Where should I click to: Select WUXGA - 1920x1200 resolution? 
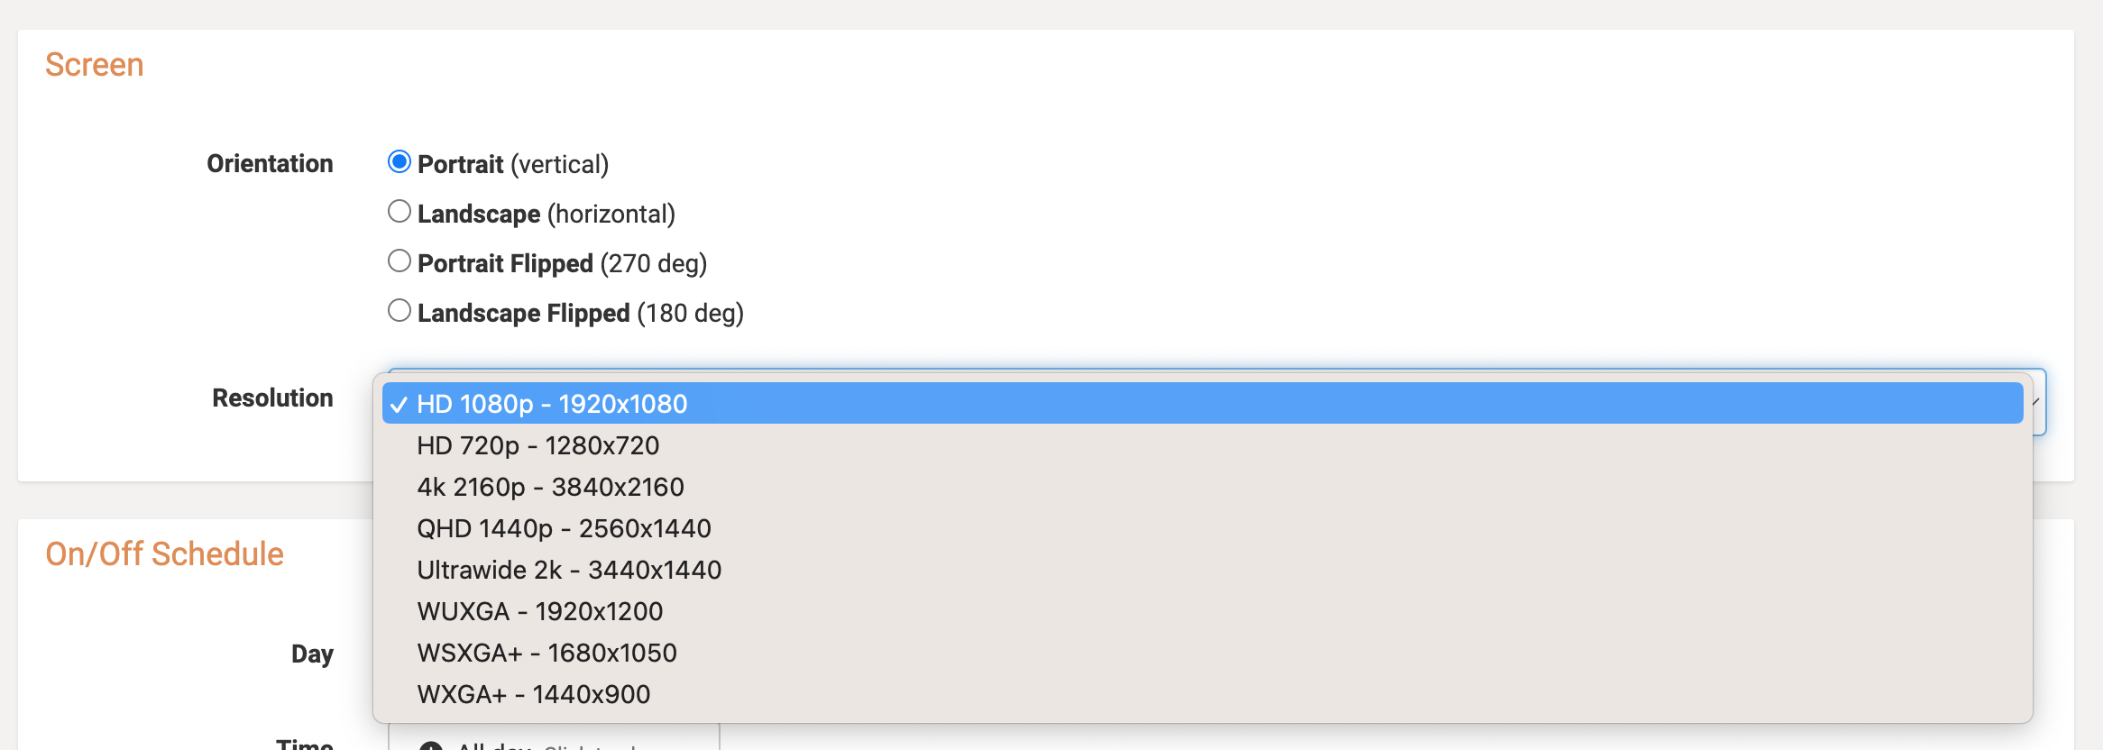(539, 611)
